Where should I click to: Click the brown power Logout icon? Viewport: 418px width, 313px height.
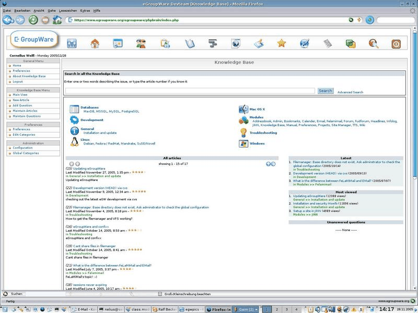click(396, 44)
